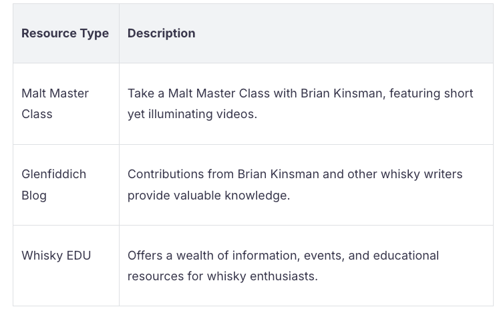Click the word "Offers" in the last row
501x319 pixels.
point(145,256)
